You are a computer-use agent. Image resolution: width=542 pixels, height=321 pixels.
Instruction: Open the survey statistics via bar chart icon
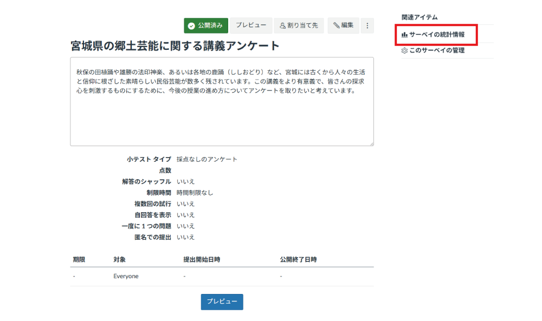[404, 34]
